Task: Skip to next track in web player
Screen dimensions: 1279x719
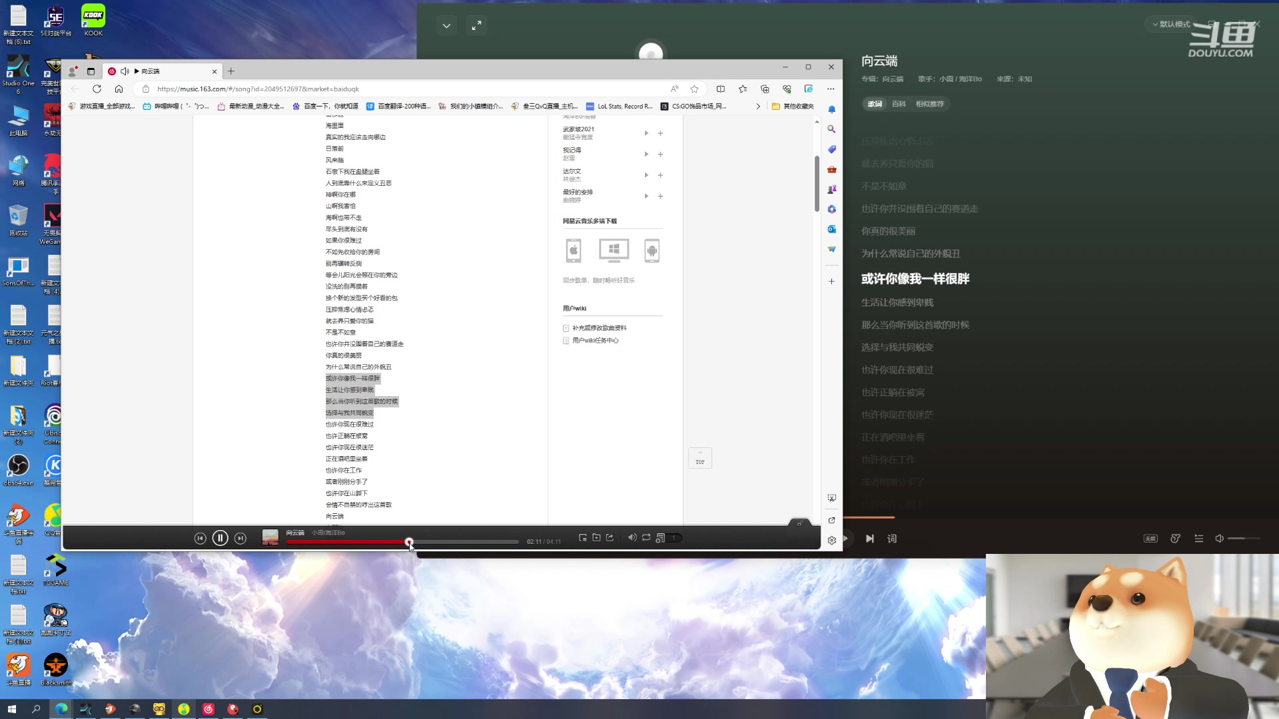Action: 240,538
